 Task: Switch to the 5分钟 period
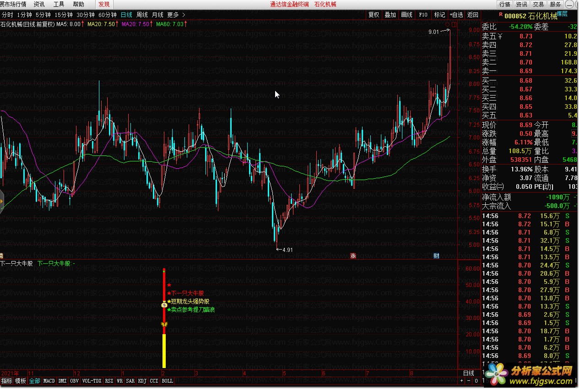point(43,15)
